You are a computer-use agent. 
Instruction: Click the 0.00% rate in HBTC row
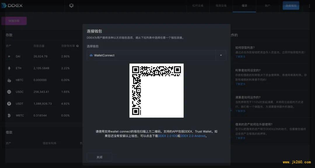[65, 80]
